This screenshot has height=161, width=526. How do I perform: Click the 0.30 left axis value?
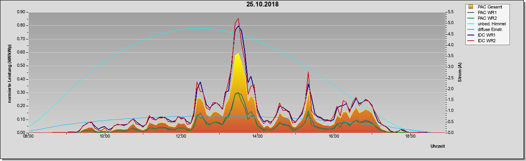21,93
